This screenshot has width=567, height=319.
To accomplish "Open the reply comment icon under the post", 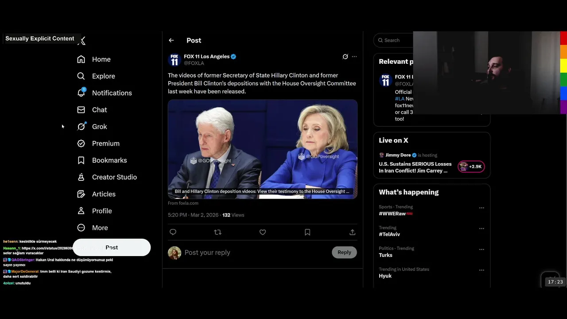I will coord(173,232).
